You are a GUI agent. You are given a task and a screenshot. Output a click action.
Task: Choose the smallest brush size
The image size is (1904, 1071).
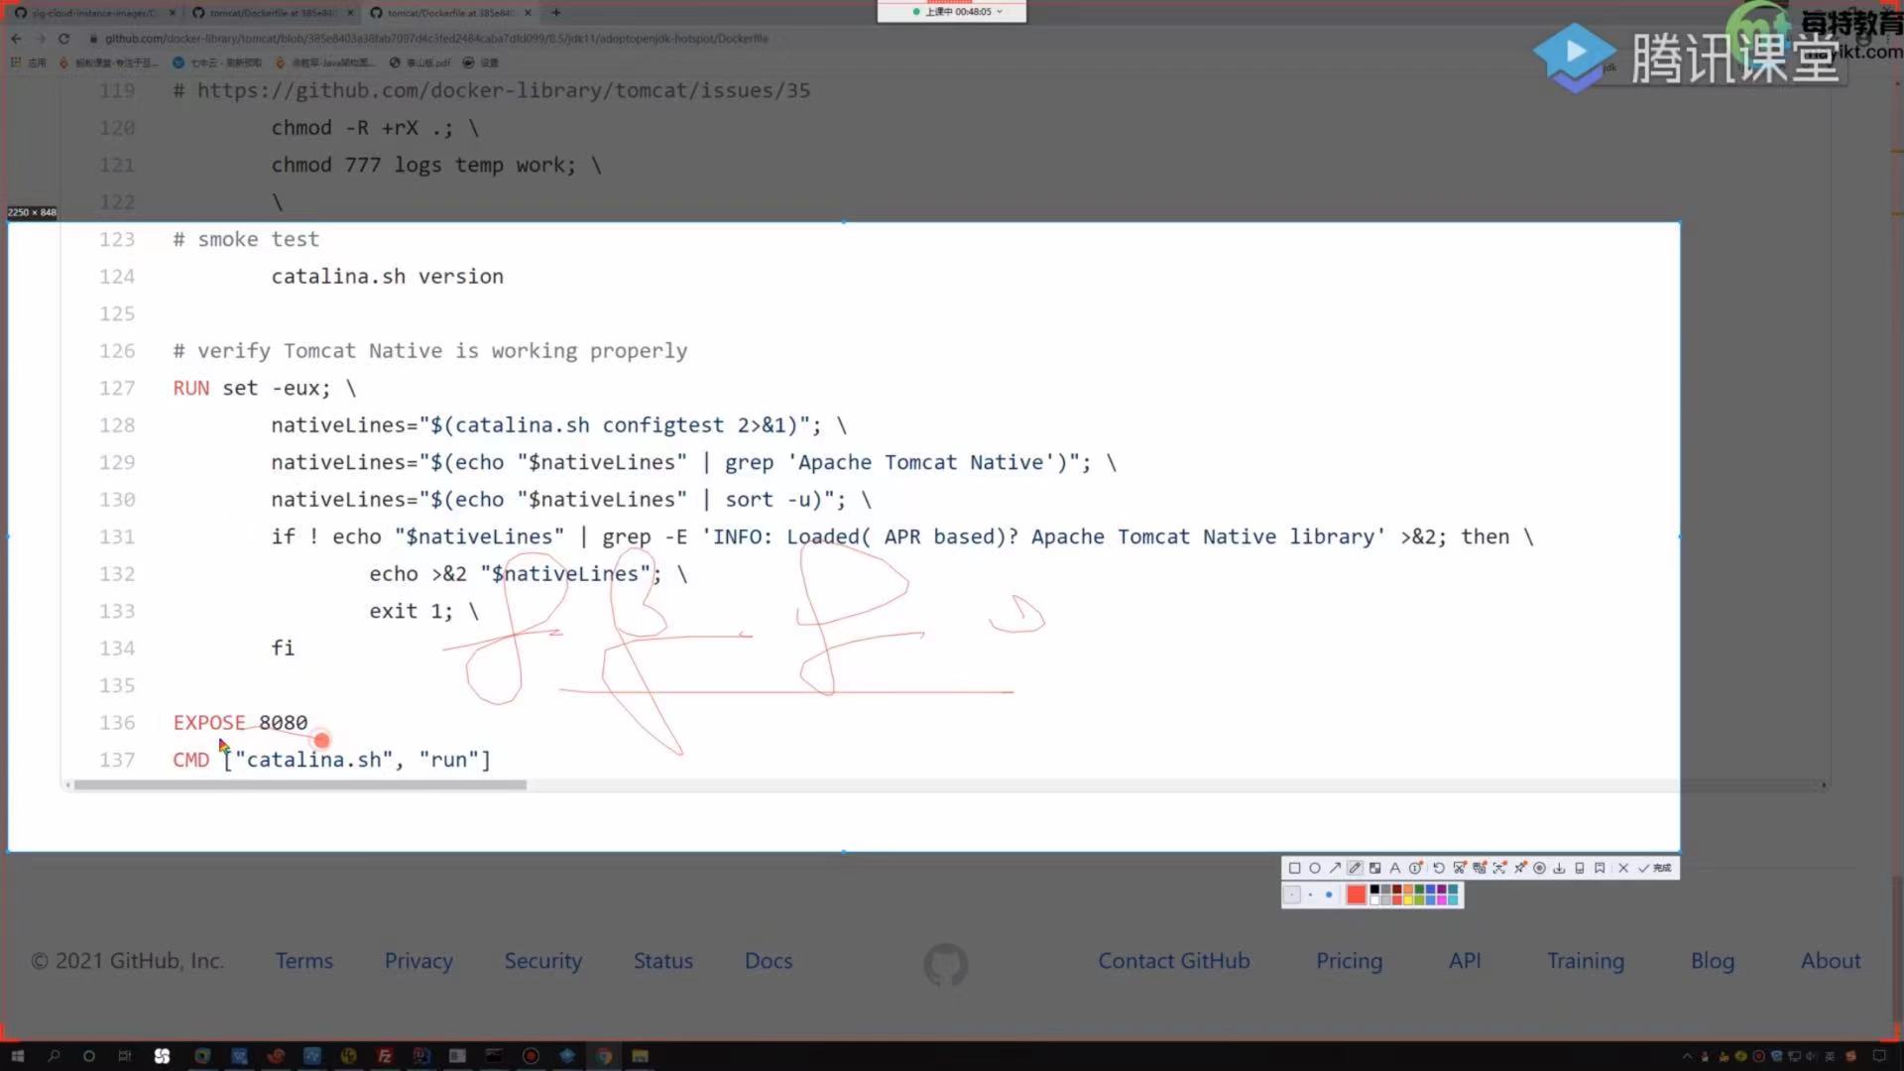pos(1292,894)
